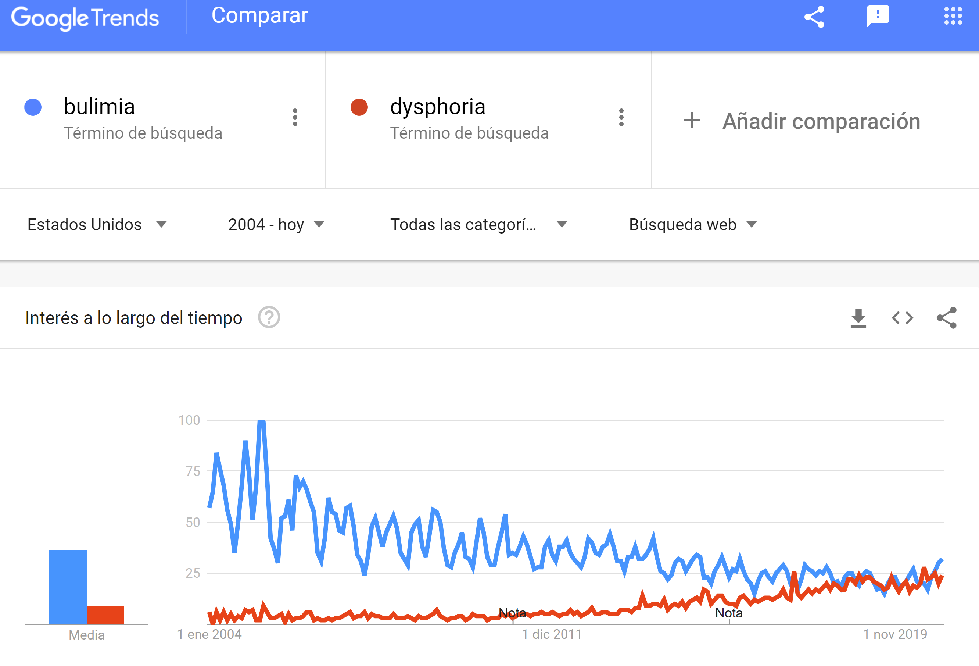Click the red dysphoria color dot
The height and width of the screenshot is (666, 979).
tap(359, 107)
